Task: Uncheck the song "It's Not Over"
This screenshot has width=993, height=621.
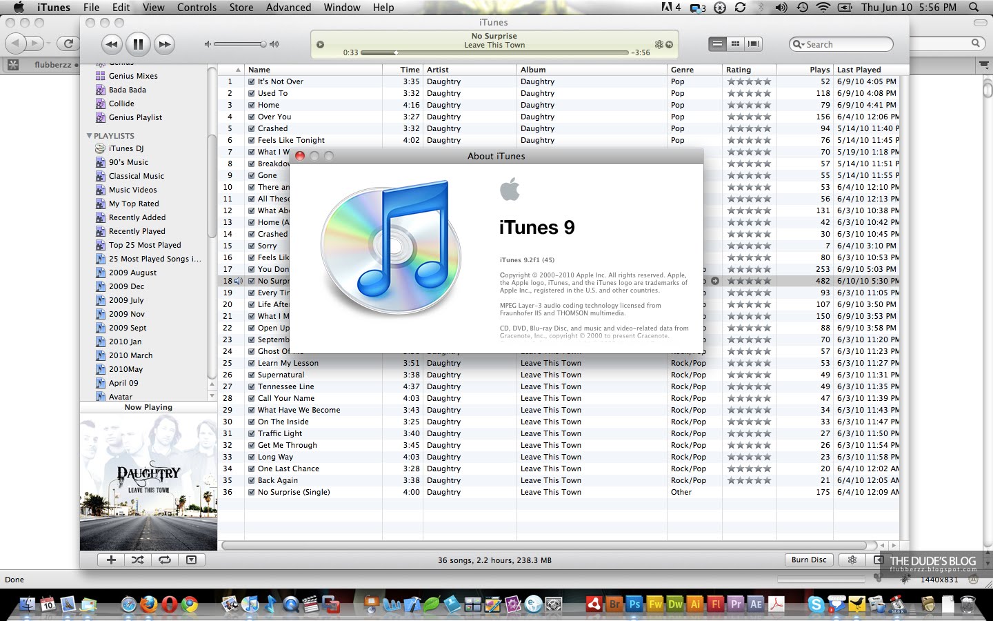Action: pos(250,81)
